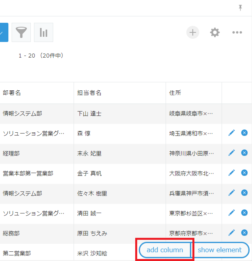Viewport: 252px width, 261px height.
Task: Delete the 金子 真帆 record
Action: pos(244,173)
